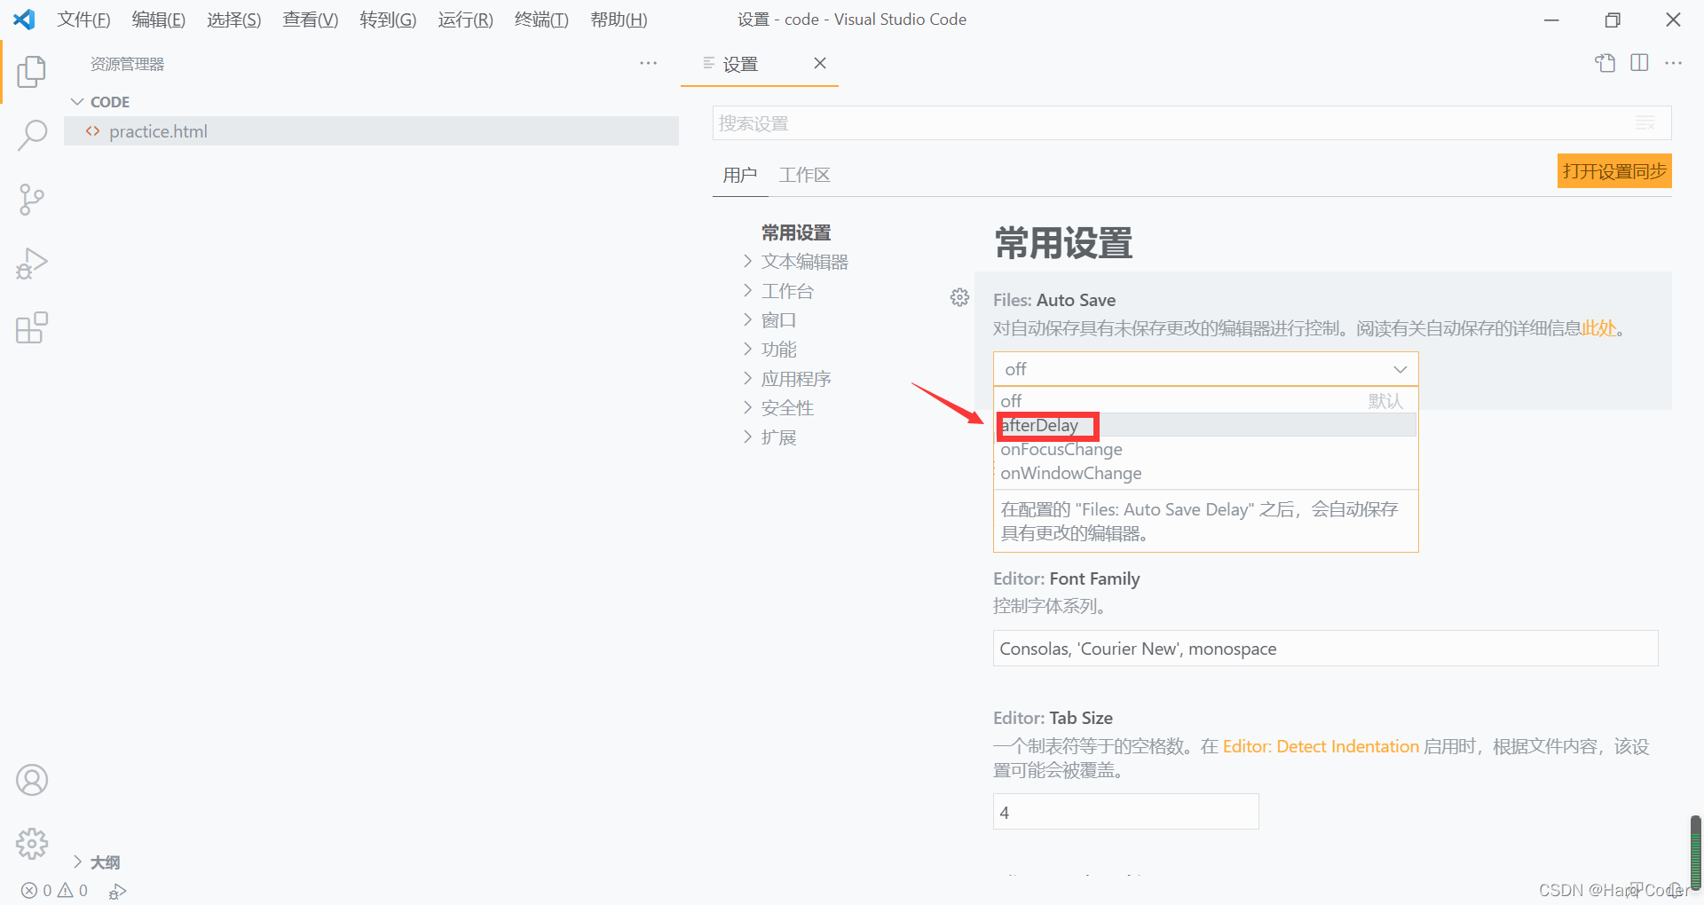Open the Editor: Detect Indentation link
This screenshot has height=905, width=1704.
(1321, 746)
